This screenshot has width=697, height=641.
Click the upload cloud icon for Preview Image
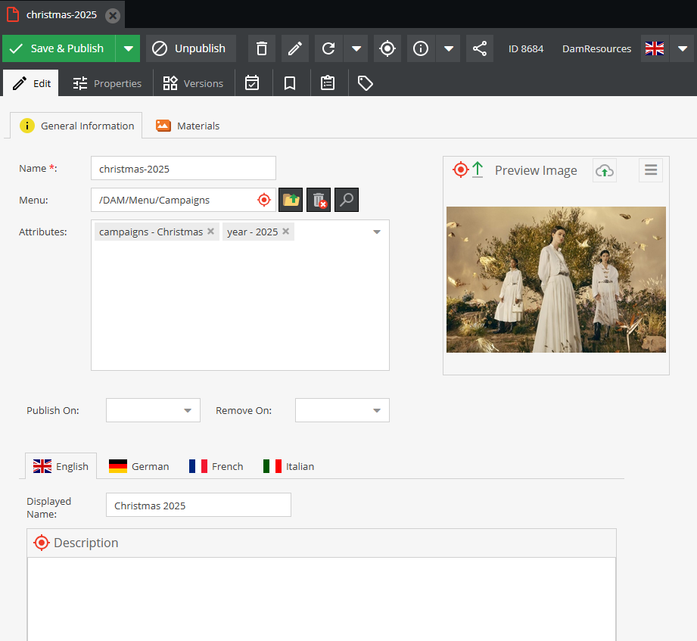[604, 170]
